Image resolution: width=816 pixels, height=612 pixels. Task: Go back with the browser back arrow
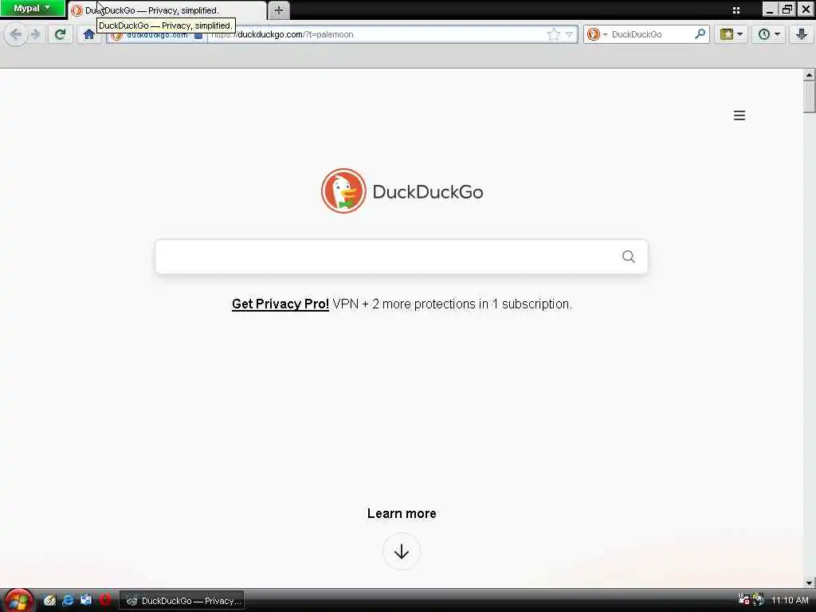click(x=16, y=34)
